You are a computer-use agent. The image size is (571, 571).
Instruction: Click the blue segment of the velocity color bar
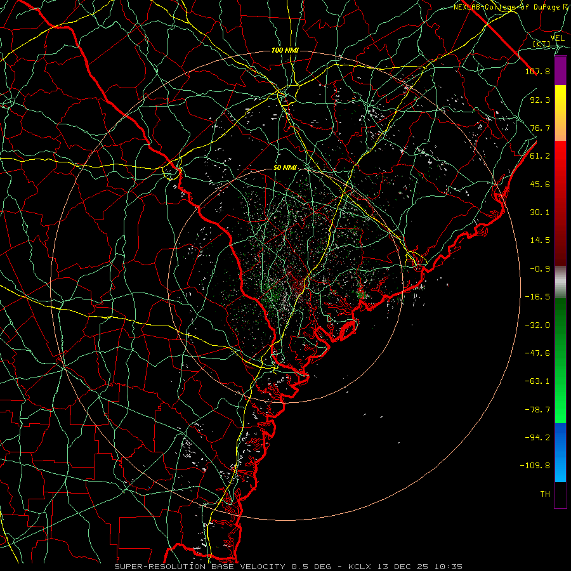(x=560, y=452)
